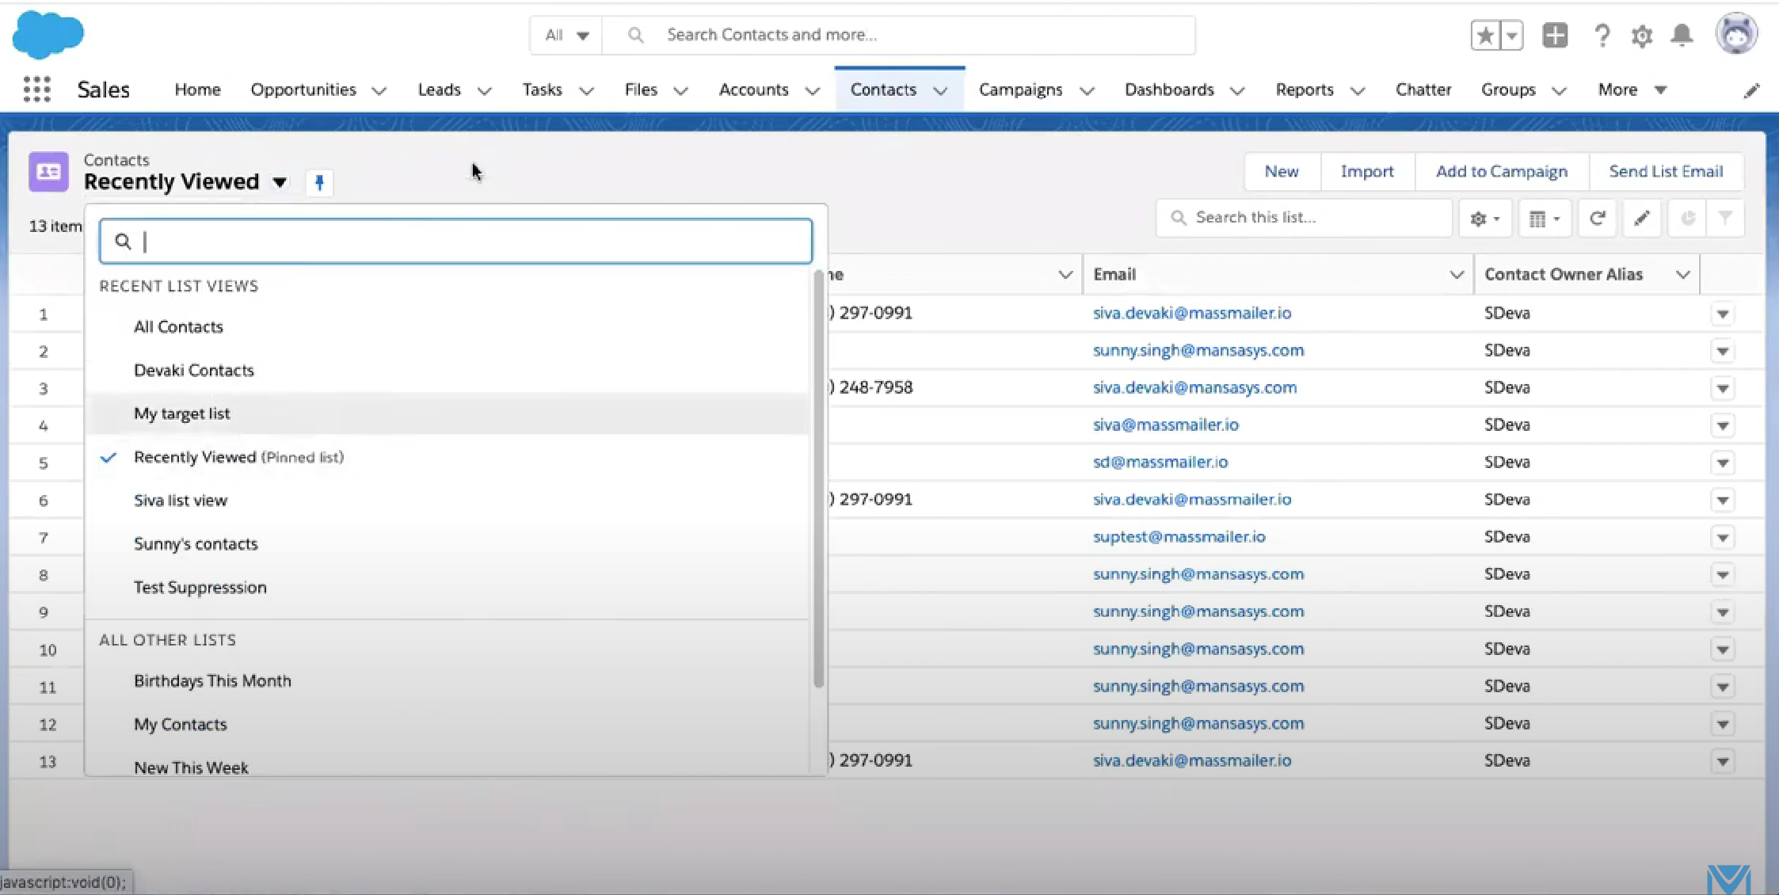The image size is (1779, 895).
Task: Select the New This Week list view
Action: tap(448, 767)
